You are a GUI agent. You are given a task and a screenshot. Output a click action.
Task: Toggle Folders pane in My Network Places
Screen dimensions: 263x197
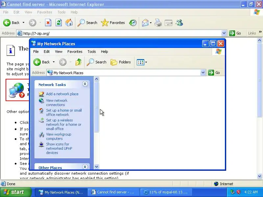121,62
